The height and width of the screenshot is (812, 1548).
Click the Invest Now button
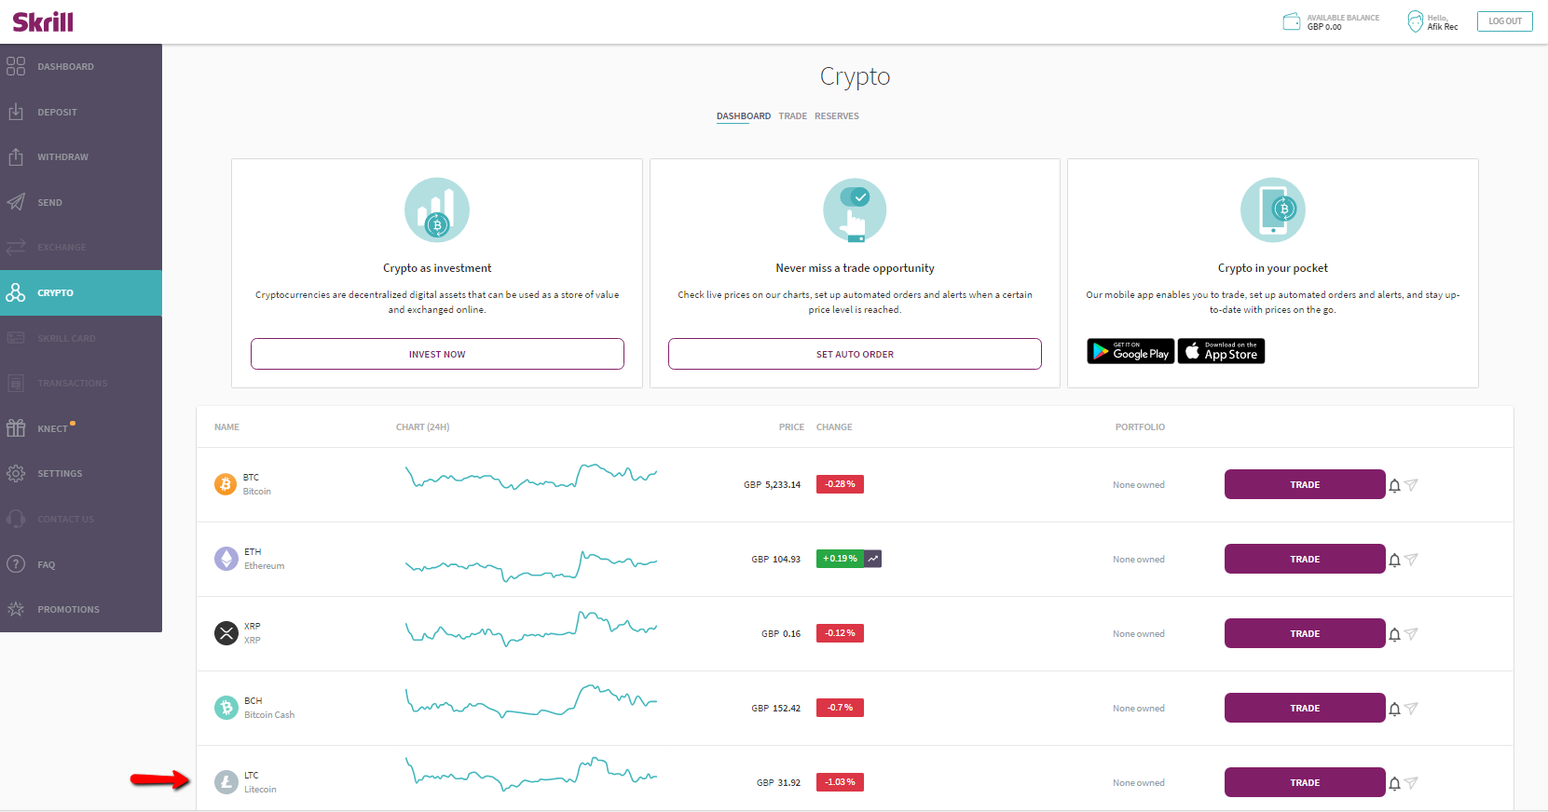pyautogui.click(x=437, y=354)
